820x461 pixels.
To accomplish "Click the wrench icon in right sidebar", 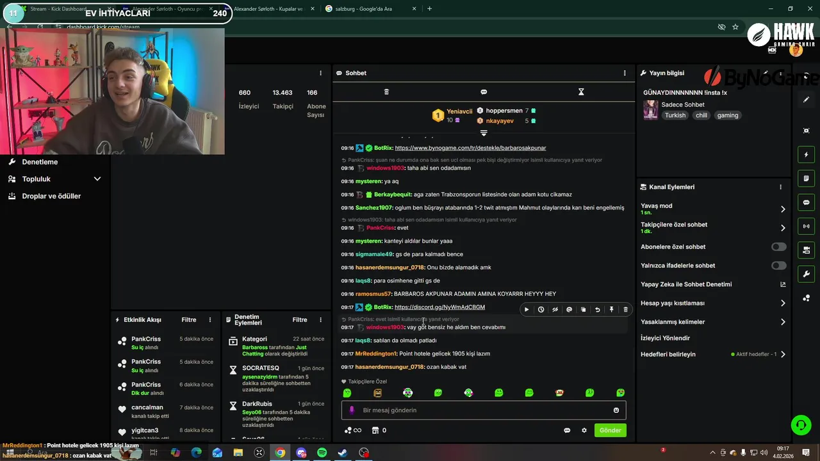I will pyautogui.click(x=806, y=274).
